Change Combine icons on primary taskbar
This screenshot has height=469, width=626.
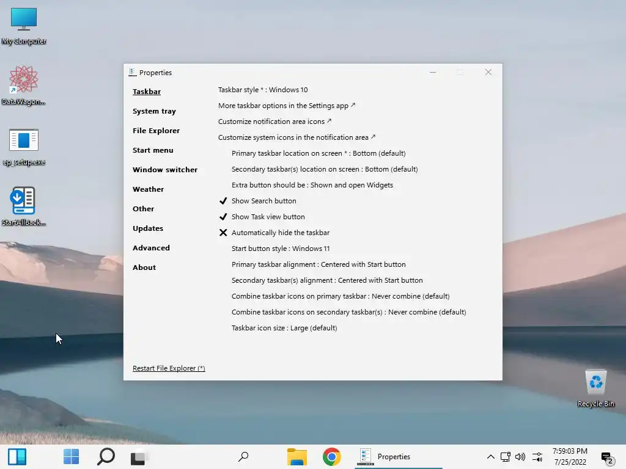point(341,296)
